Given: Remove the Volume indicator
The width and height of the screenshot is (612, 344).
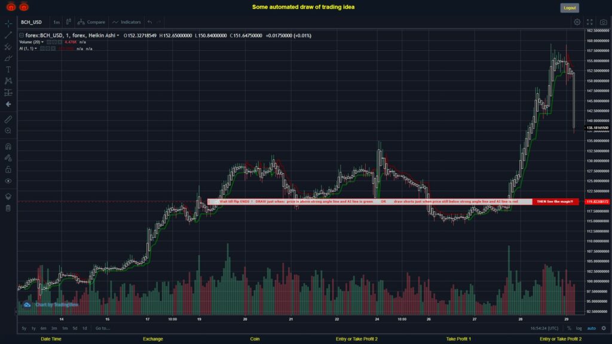Looking at the screenshot, I should (x=60, y=42).
